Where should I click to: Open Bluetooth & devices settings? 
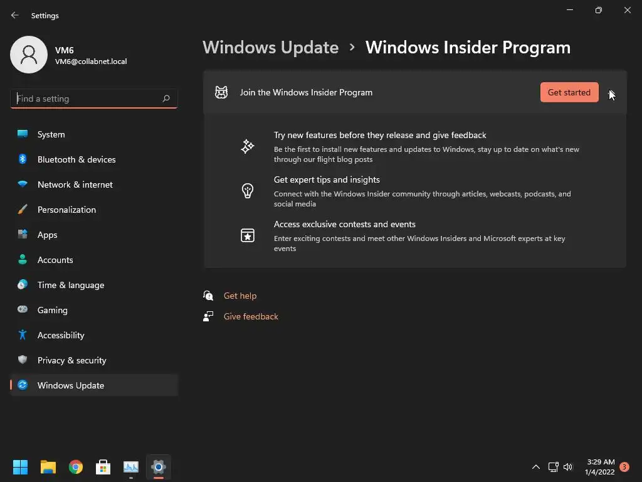pos(94,159)
